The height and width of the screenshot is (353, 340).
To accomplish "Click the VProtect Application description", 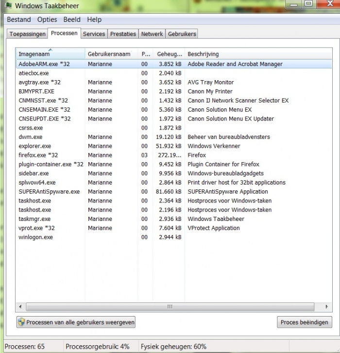I will tap(213, 228).
